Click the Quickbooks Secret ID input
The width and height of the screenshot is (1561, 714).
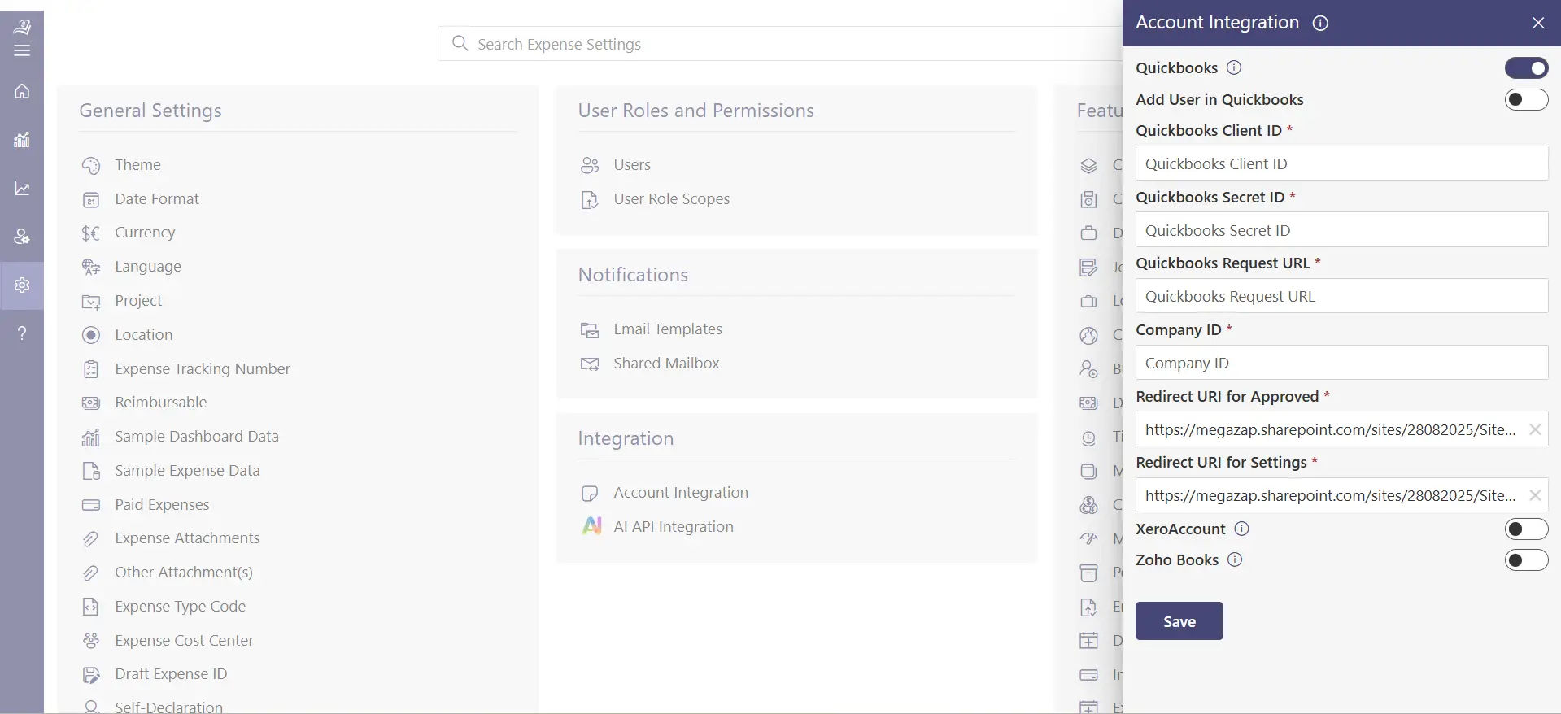click(1341, 230)
